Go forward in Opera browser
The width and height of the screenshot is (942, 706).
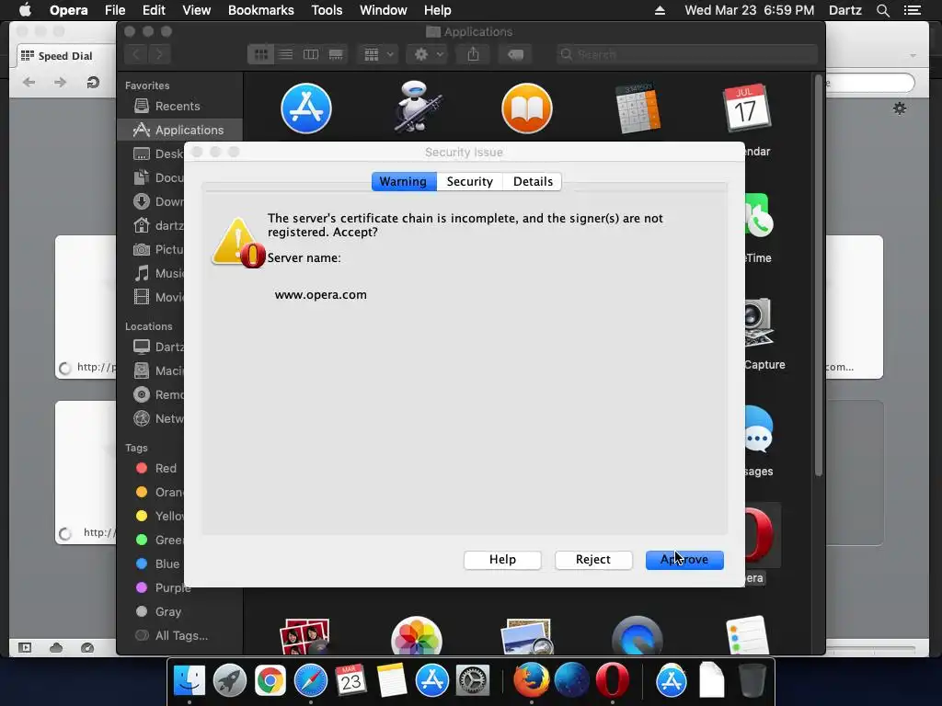point(60,82)
